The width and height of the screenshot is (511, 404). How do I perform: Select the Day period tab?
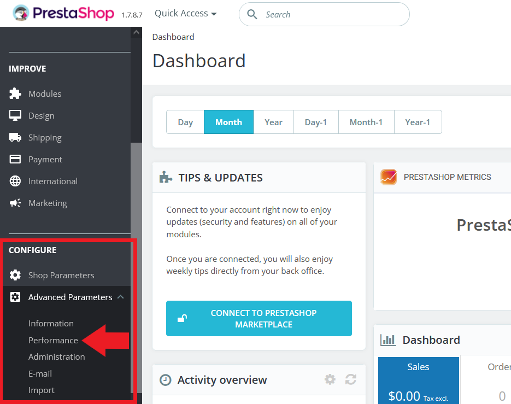185,122
